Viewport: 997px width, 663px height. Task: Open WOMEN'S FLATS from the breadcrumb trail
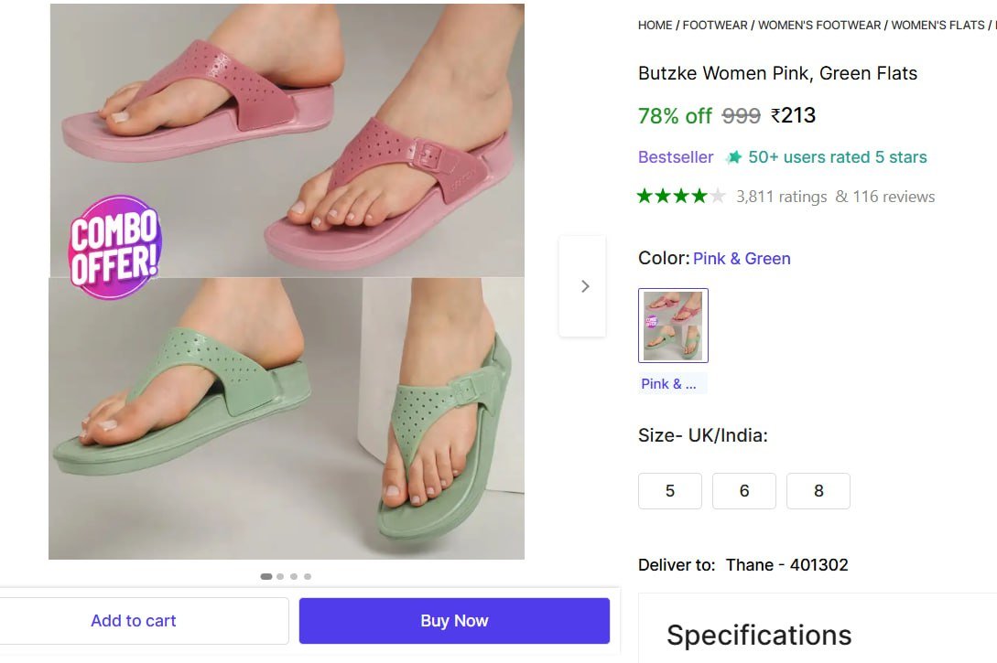(936, 25)
